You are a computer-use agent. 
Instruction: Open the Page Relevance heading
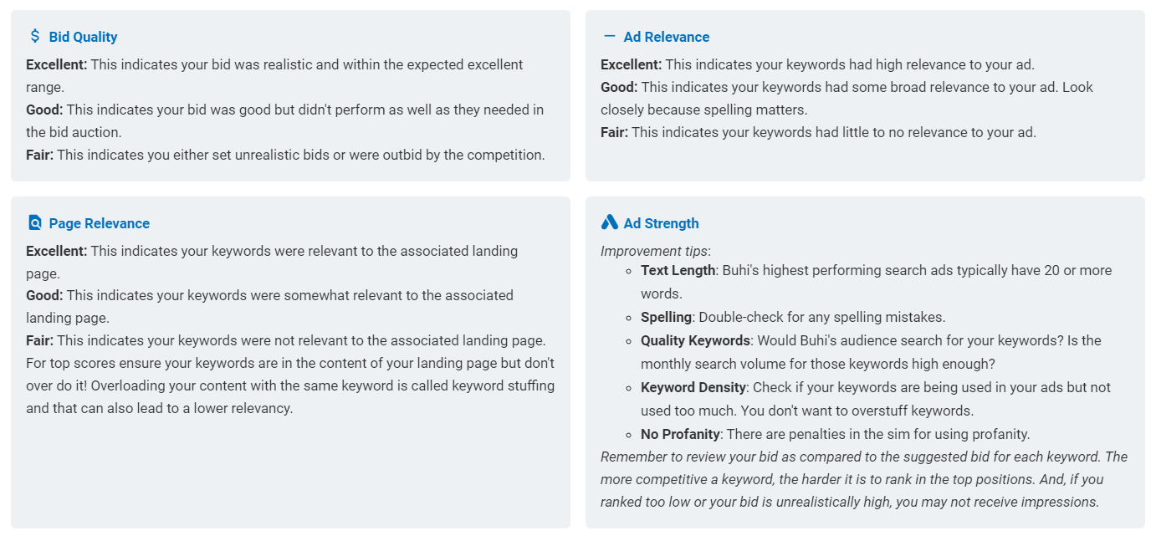pos(99,223)
